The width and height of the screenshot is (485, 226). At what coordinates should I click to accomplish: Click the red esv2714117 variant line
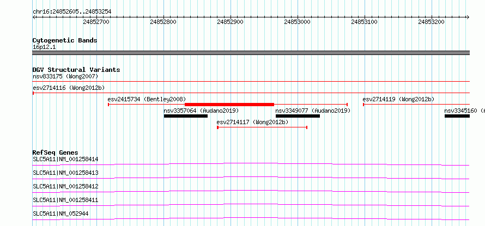tap(262, 127)
